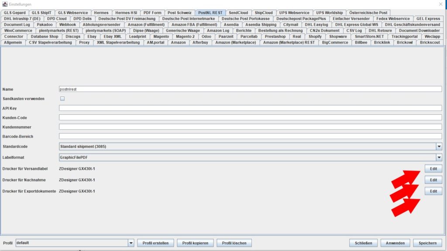Image resolution: width=447 pixels, height=251 pixels.
Task: Click the Anwenden button
Action: tap(395, 243)
